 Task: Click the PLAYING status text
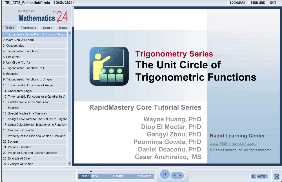pyautogui.click(x=118, y=176)
